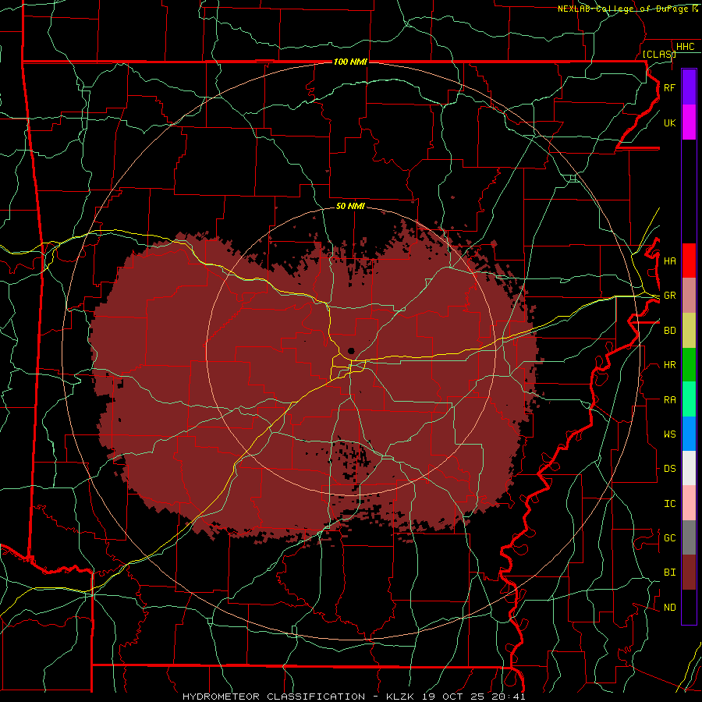The image size is (702, 702).
Task: Select the IC light pink legend swatch
Action: (689, 503)
